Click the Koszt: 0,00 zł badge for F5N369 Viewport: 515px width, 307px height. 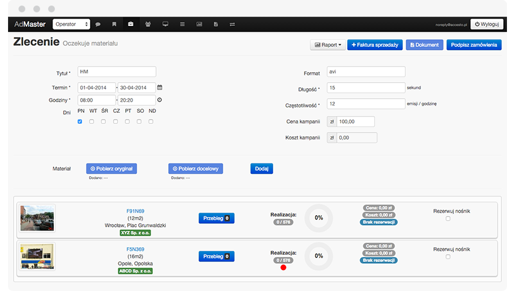379,253
